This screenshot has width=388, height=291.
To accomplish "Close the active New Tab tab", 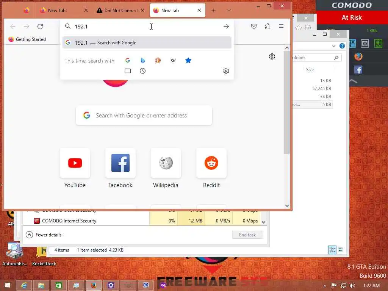I will [x=199, y=10].
